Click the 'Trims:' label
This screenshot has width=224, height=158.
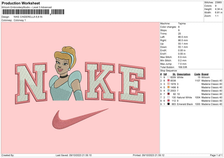pyautogui.click(x=164, y=34)
